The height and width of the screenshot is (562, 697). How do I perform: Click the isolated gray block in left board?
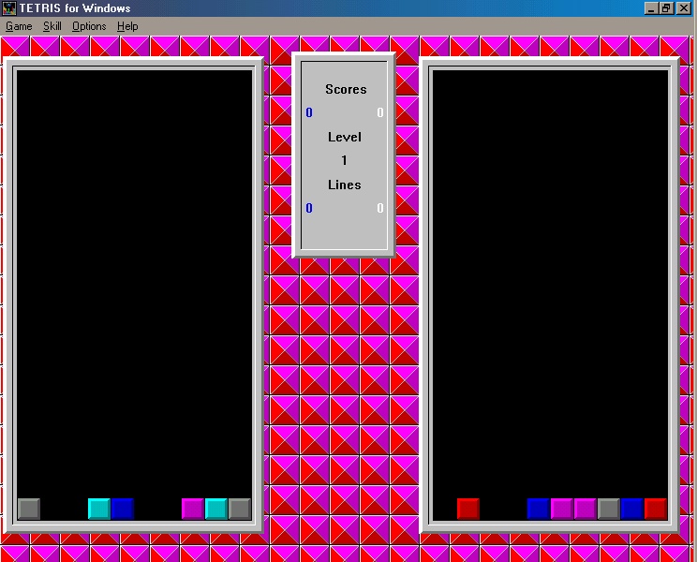tap(29, 509)
